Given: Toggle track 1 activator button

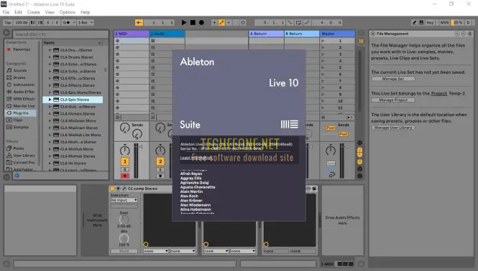Looking at the screenshot, I should pyautogui.click(x=124, y=161).
